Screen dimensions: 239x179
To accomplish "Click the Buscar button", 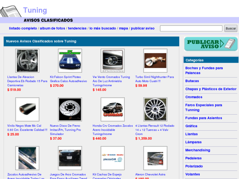I will (x=230, y=28).
